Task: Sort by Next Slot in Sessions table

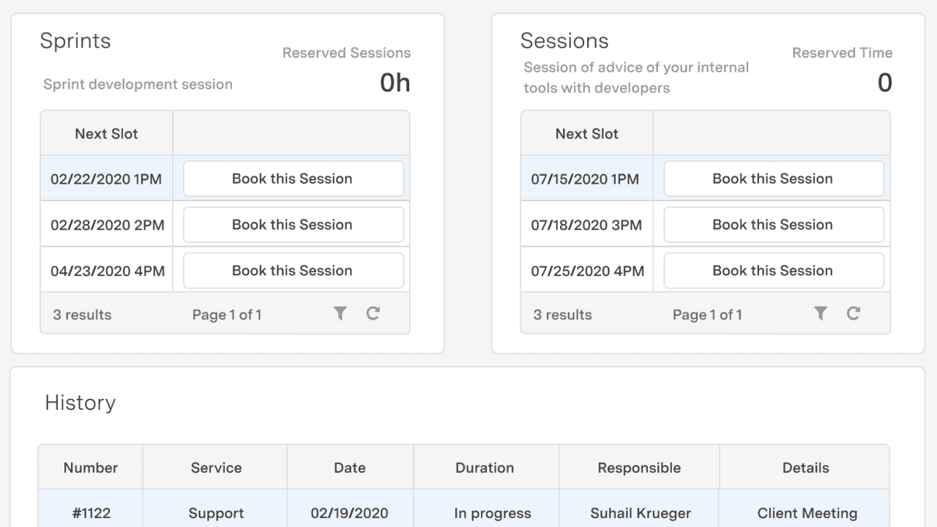Action: pyautogui.click(x=587, y=134)
